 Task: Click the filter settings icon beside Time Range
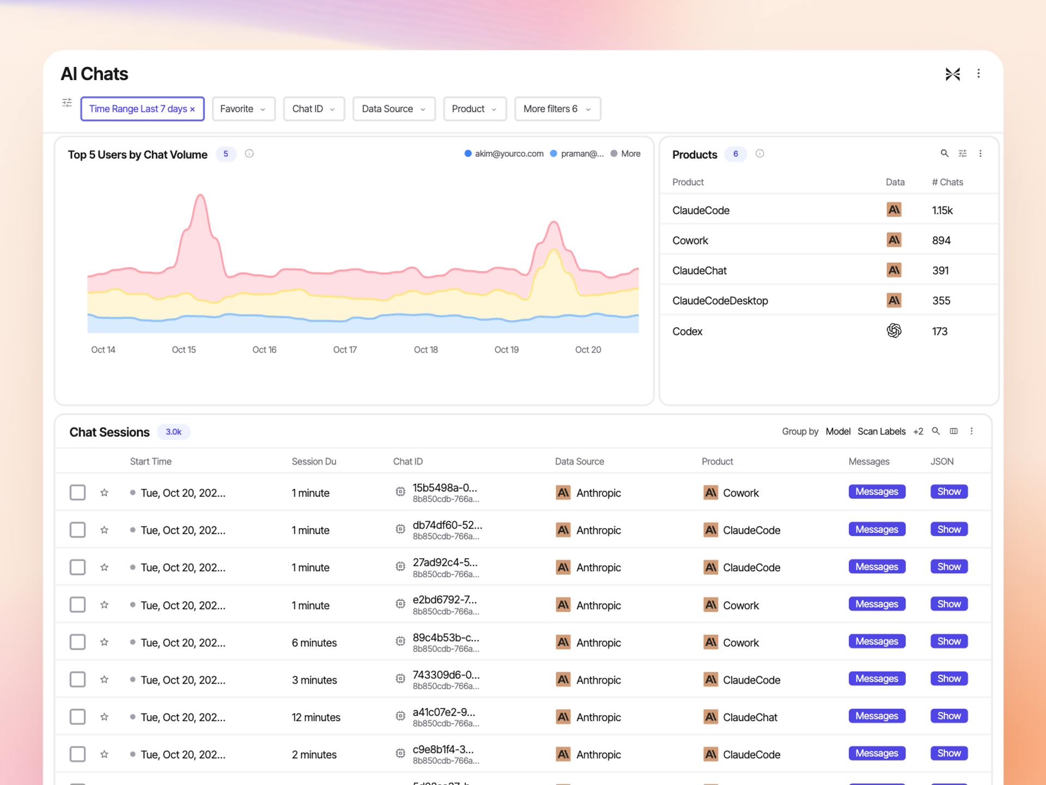pyautogui.click(x=67, y=102)
